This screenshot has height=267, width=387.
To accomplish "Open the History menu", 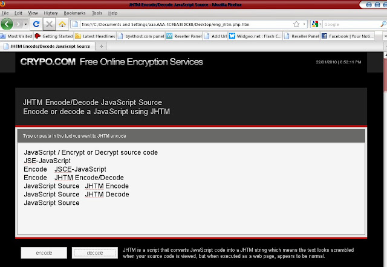I will [51, 13].
